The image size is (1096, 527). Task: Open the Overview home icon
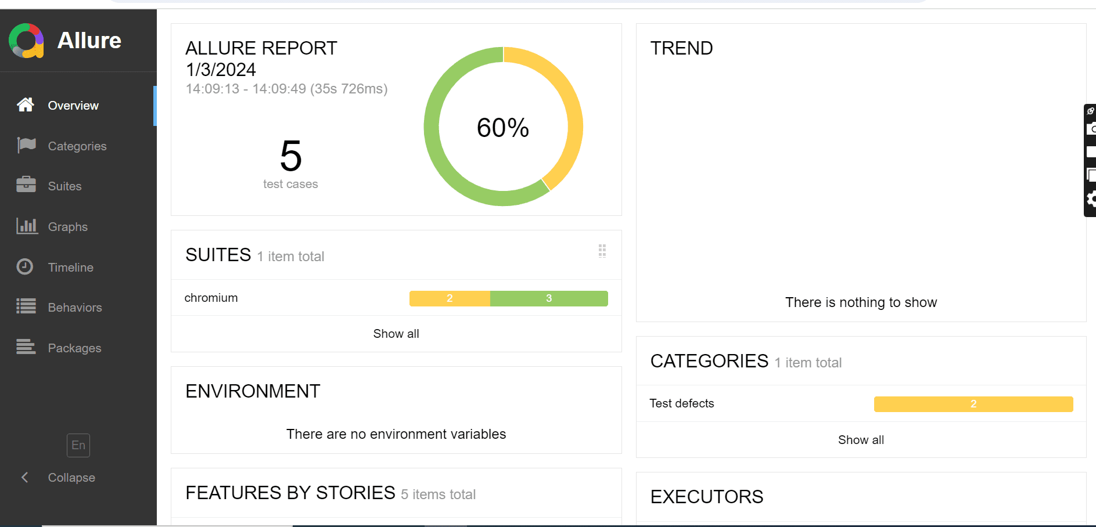pos(26,105)
